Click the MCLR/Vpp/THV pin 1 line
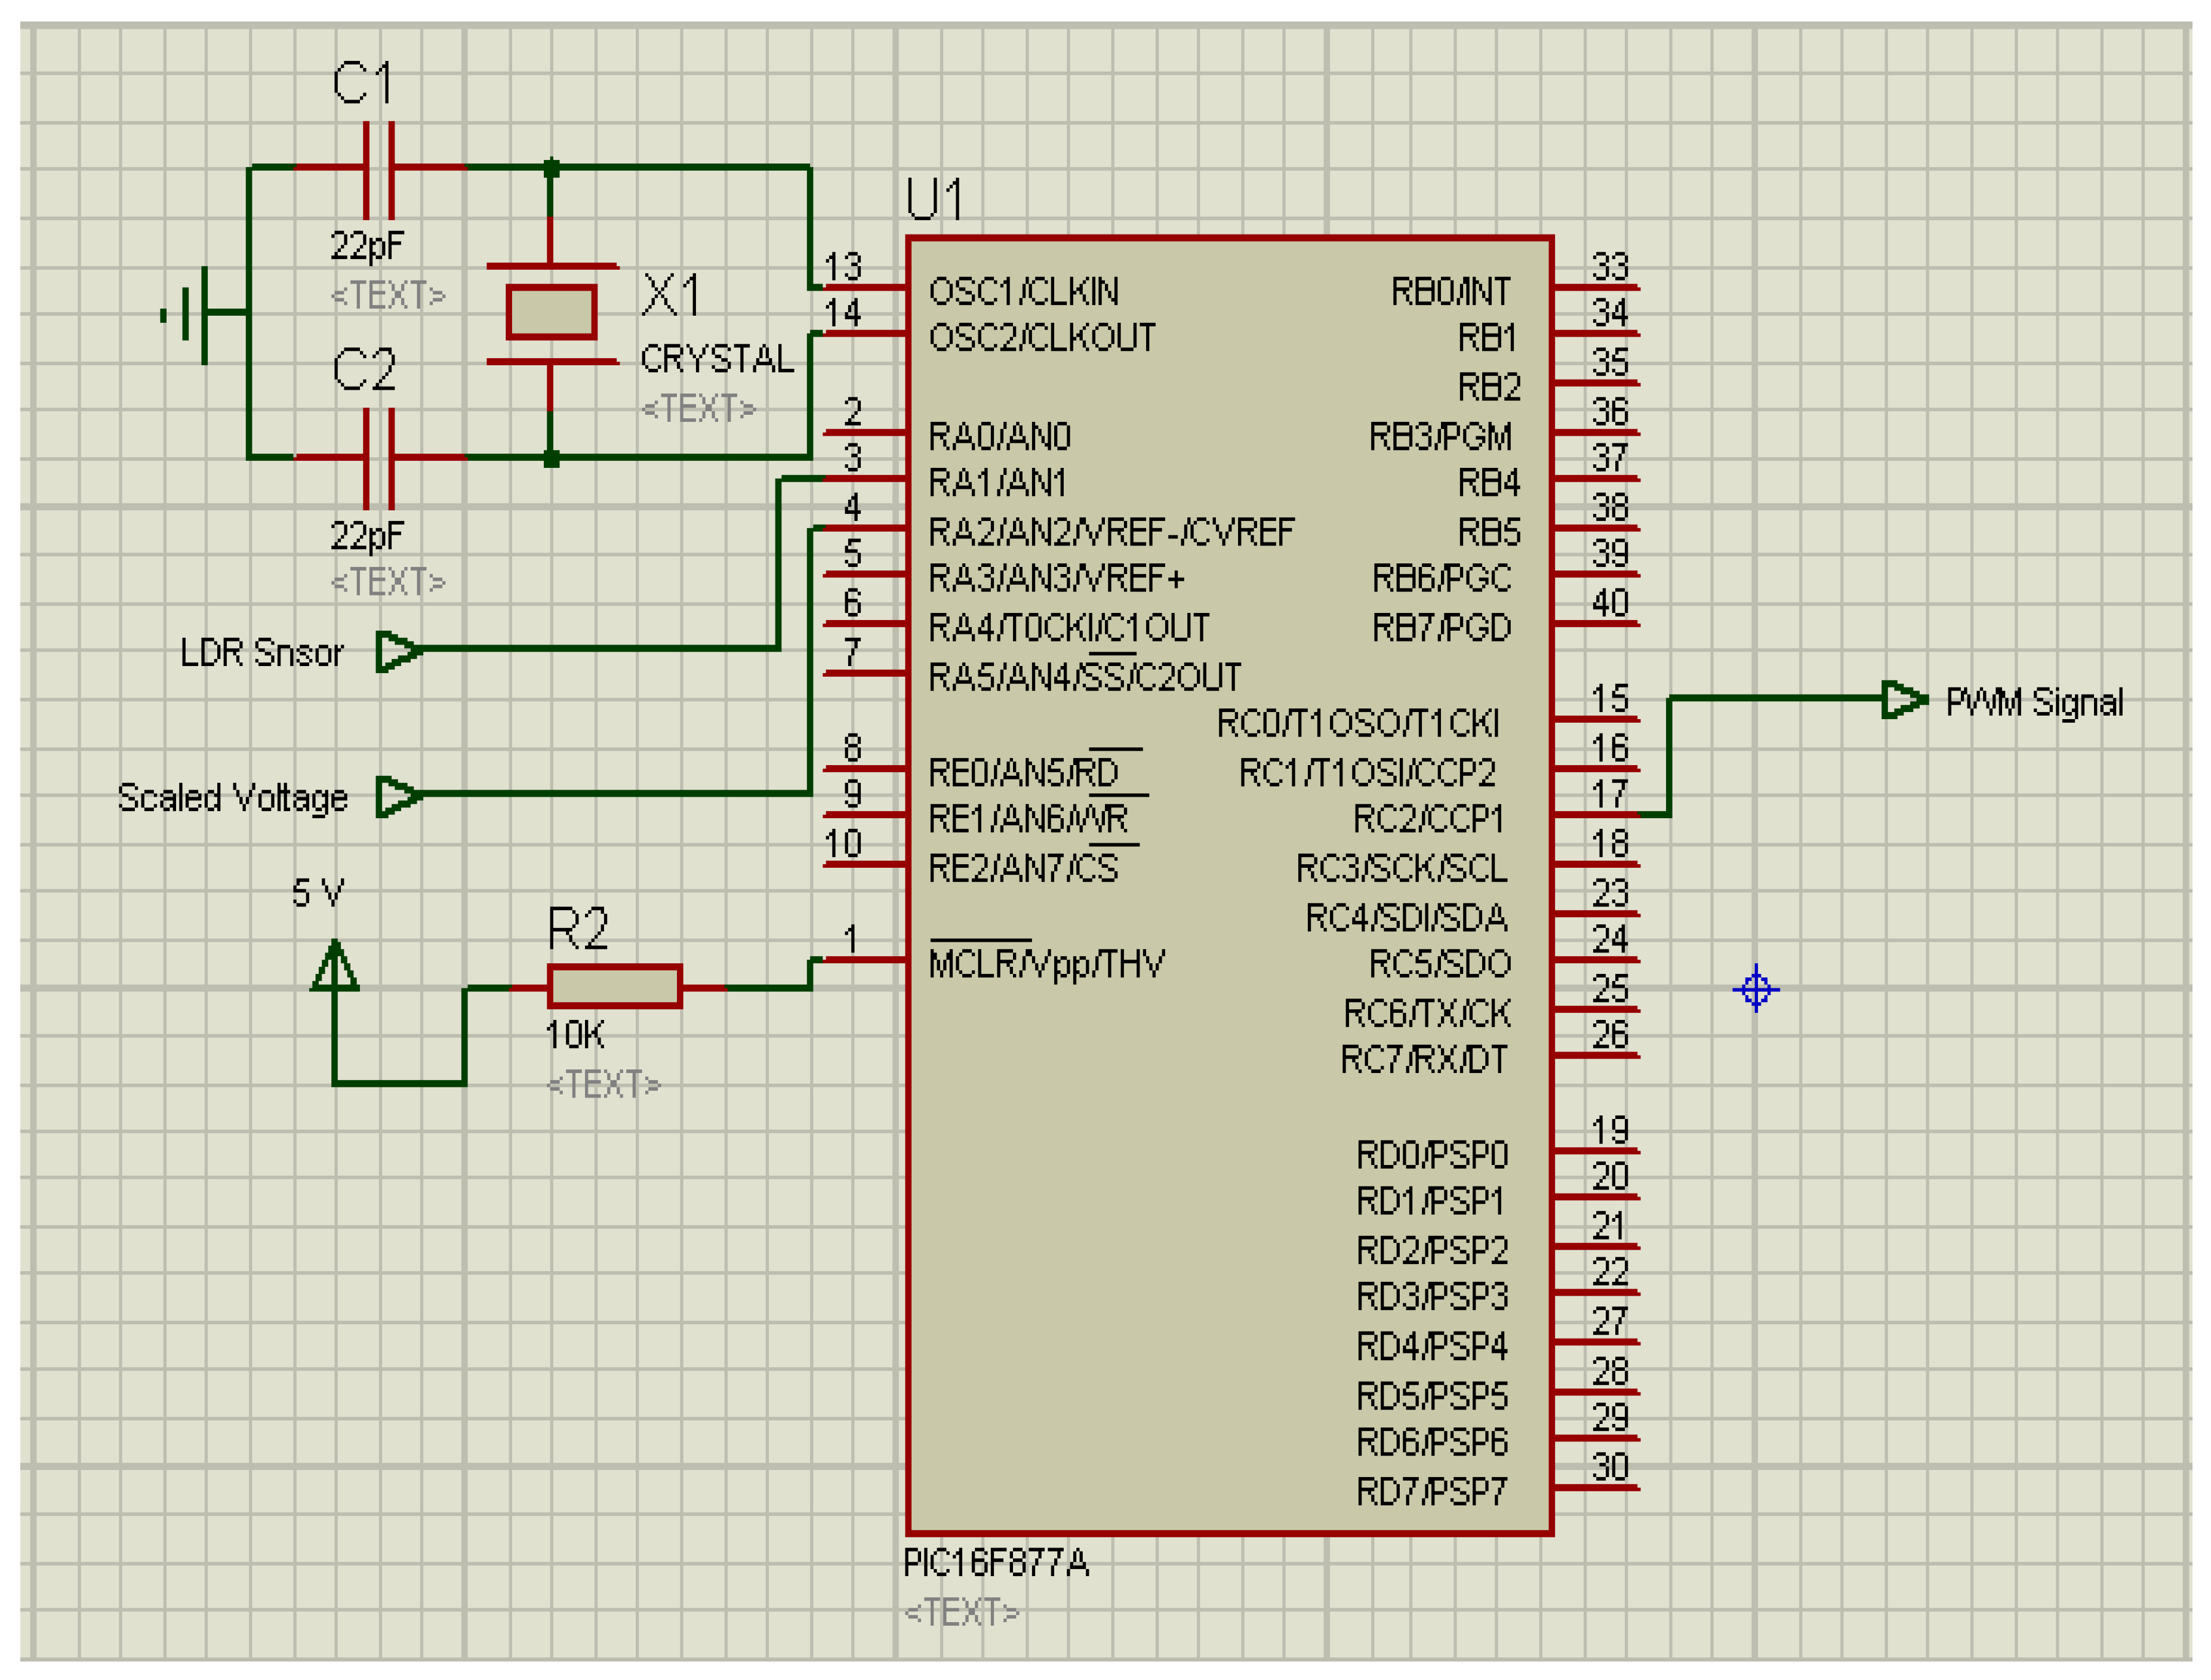The width and height of the screenshot is (2211, 1680). click(x=865, y=960)
